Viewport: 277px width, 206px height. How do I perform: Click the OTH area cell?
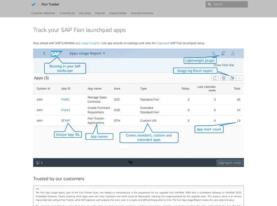pyautogui.click(x=117, y=121)
